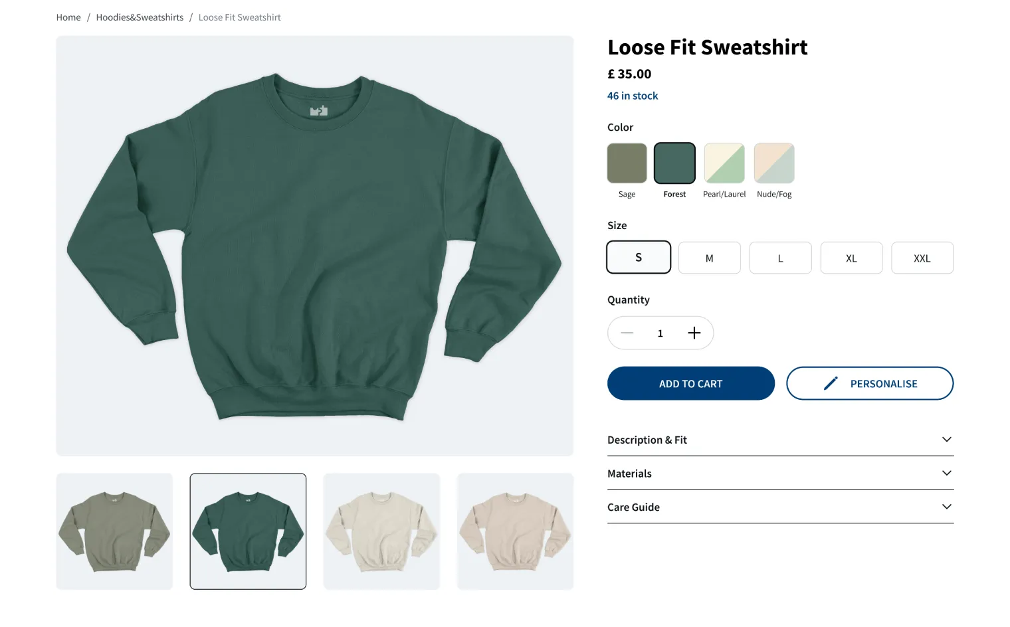The image size is (1010, 627).
Task: Open the beige sweatshirt thumbnail
Action: point(515,531)
